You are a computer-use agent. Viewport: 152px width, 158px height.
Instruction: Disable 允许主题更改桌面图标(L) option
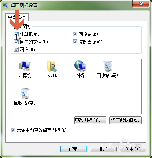pos(13,130)
